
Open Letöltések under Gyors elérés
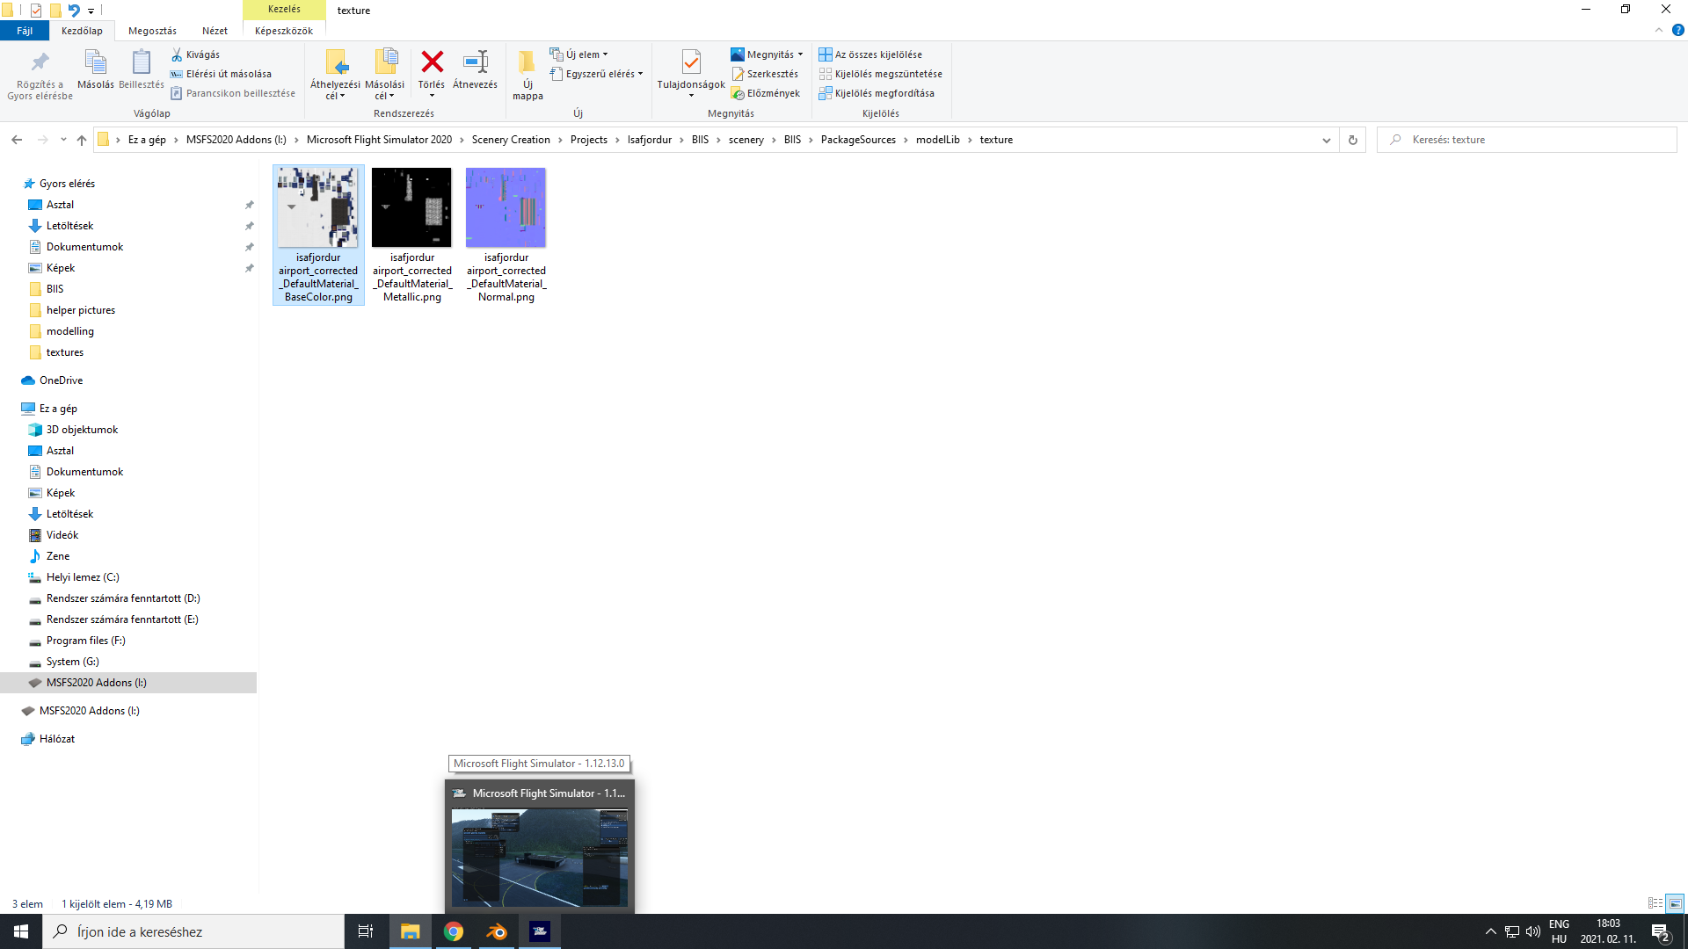coord(69,226)
